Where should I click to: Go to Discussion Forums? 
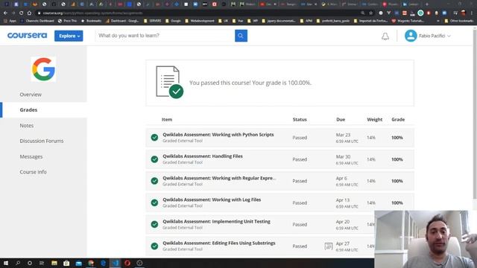[42, 141]
